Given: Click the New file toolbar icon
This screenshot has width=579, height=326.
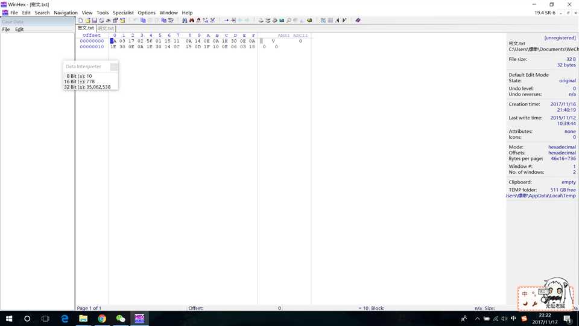Looking at the screenshot, I should click(80, 21).
